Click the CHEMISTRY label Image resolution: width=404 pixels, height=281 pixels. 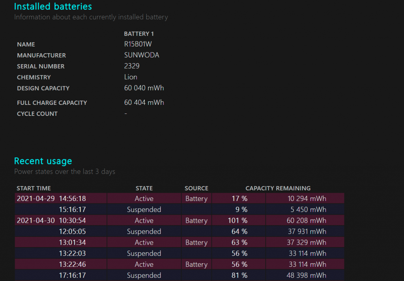[x=34, y=77]
